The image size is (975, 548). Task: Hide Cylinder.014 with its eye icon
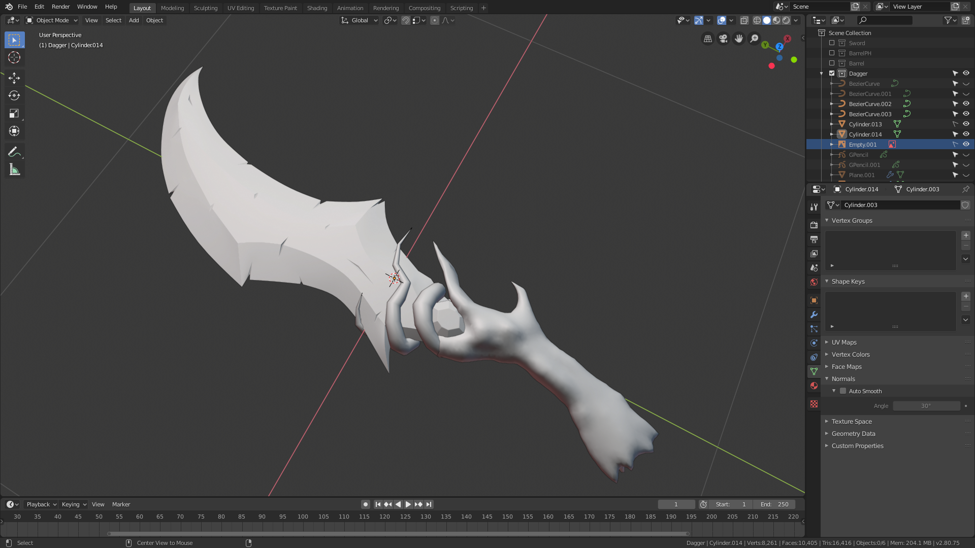pyautogui.click(x=966, y=134)
